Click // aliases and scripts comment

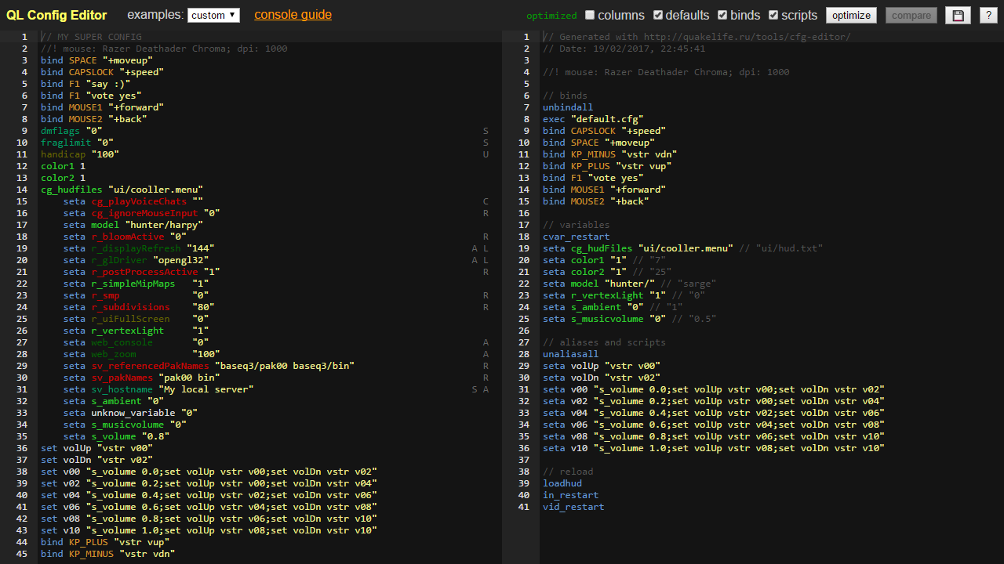(x=604, y=342)
